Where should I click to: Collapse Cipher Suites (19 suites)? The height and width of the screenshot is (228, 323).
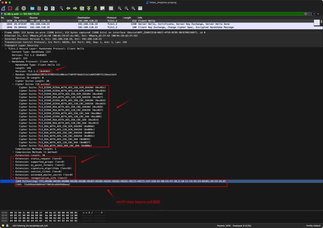[x=13, y=84]
